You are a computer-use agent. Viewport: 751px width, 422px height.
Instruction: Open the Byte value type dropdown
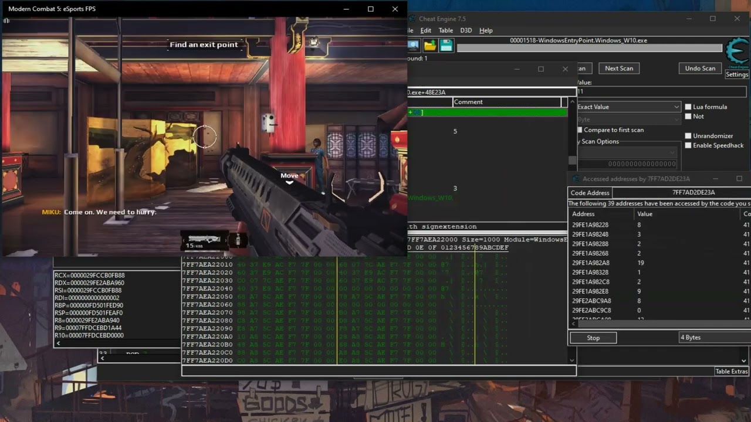click(628, 119)
